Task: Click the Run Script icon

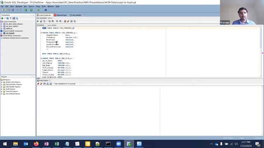Action: [41, 21]
